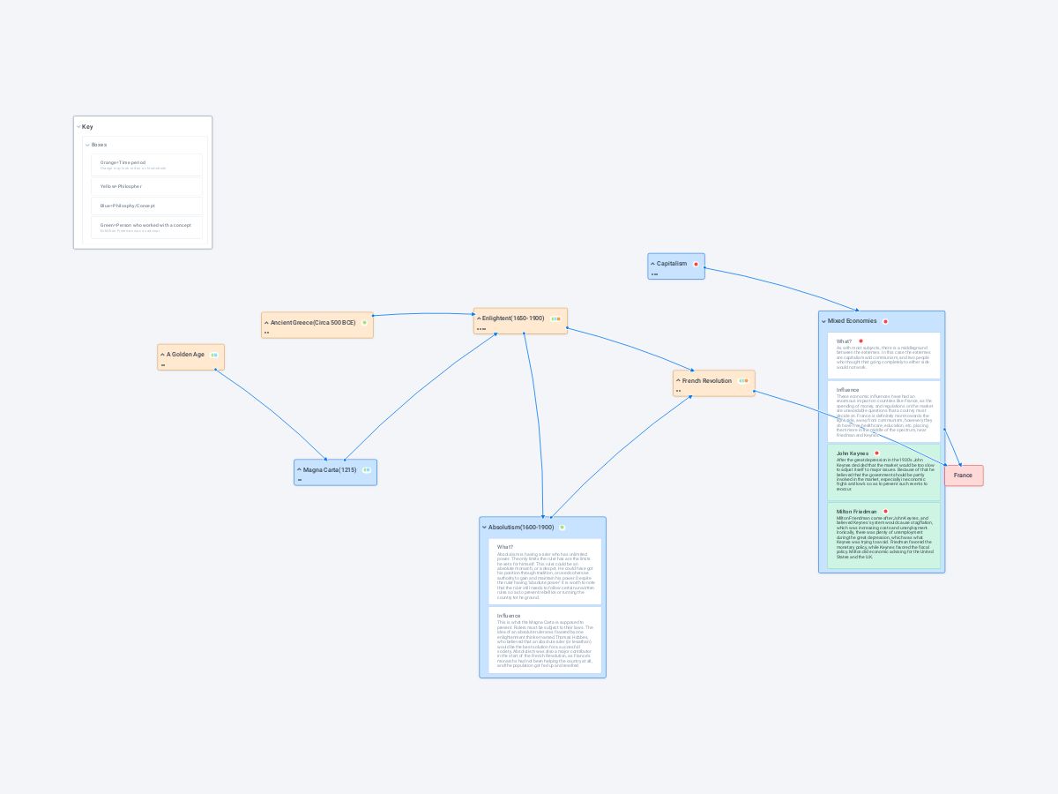Click the red dot beside Mixed Economies

pos(885,321)
